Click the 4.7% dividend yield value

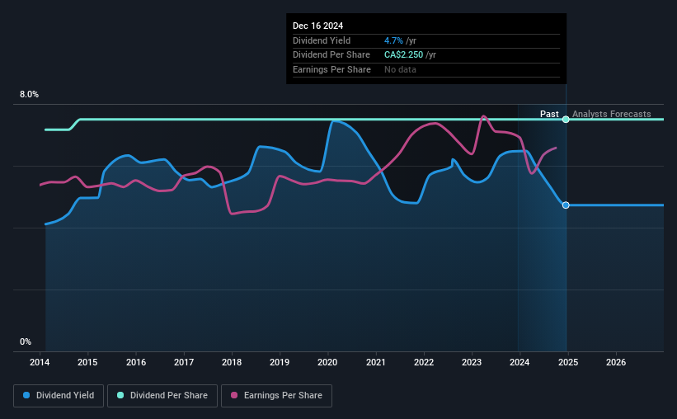tap(393, 40)
